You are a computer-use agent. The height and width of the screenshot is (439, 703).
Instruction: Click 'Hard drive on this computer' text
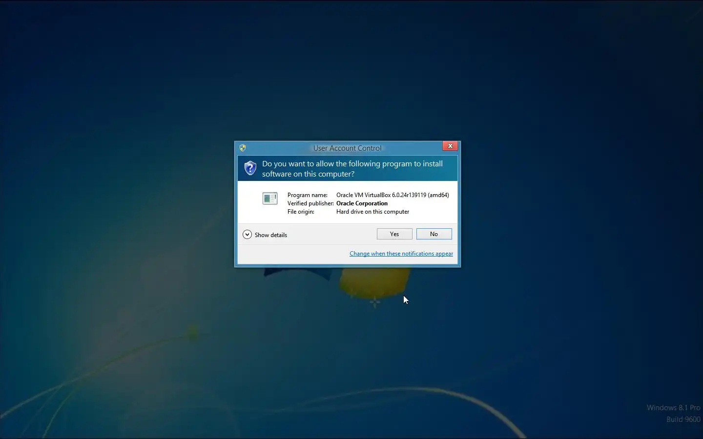click(372, 212)
